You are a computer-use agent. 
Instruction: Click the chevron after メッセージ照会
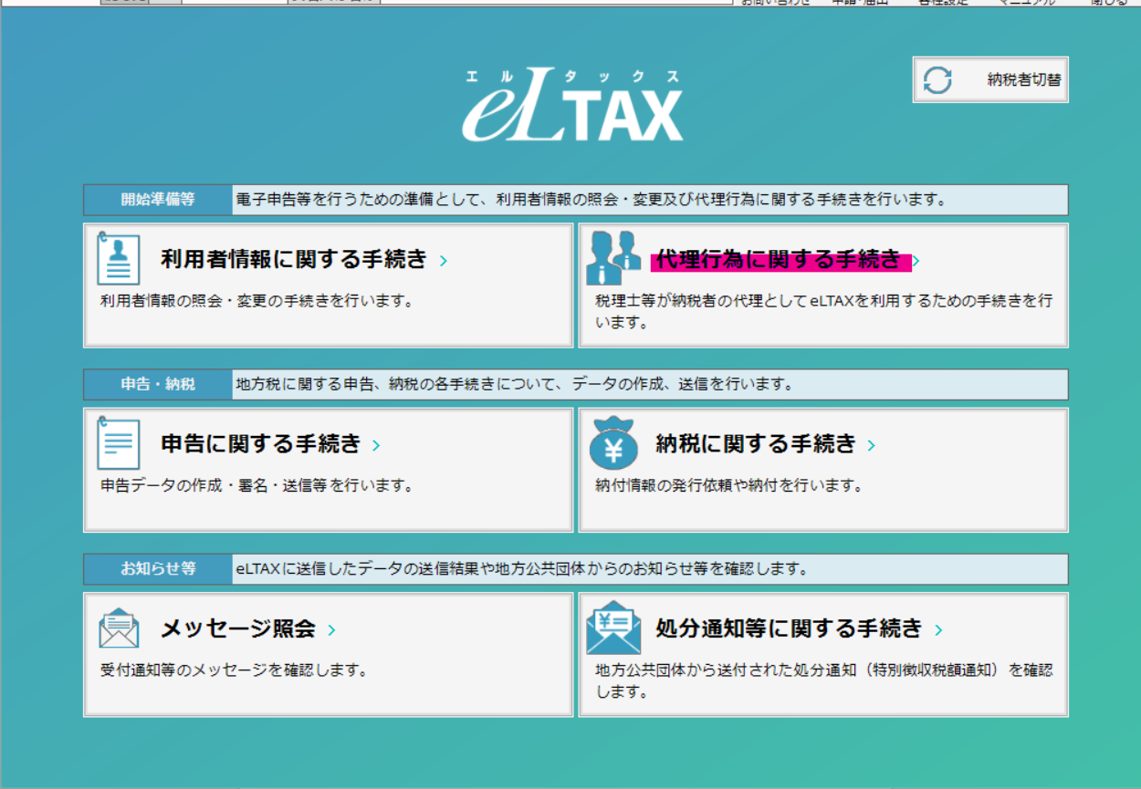click(x=331, y=630)
